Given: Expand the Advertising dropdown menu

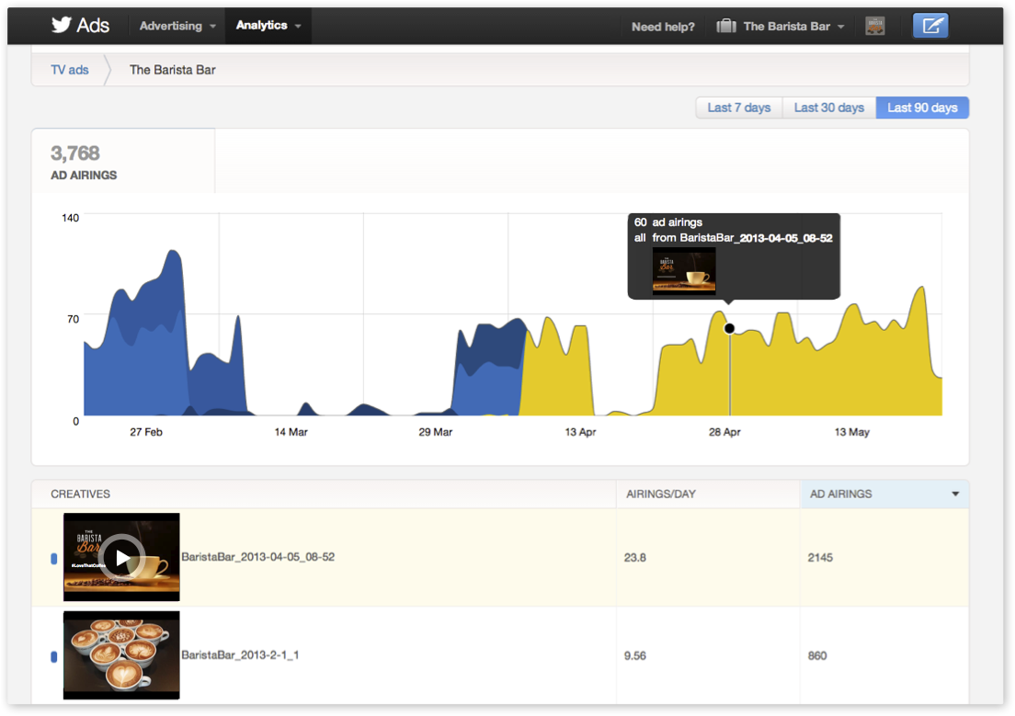Looking at the screenshot, I should coord(177,26).
